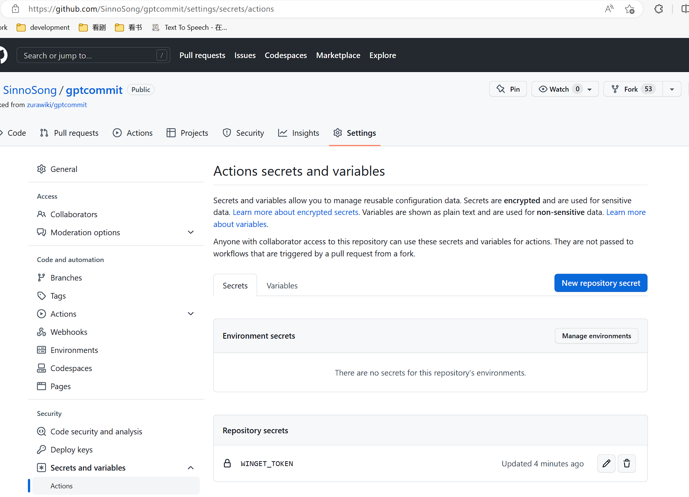Screen dimensions: 689x497
Task: Open the fork options dropdown arrow
Action: (672, 89)
